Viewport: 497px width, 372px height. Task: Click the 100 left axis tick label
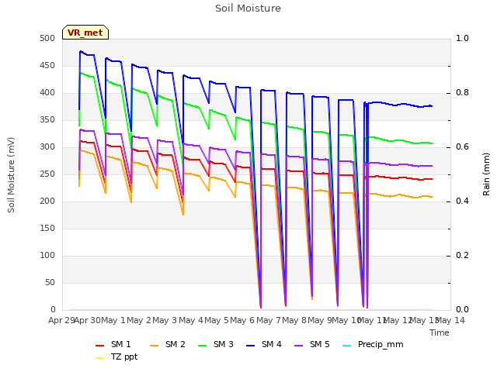(x=47, y=256)
